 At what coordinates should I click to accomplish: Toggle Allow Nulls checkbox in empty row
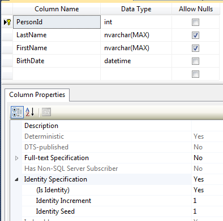[195, 74]
